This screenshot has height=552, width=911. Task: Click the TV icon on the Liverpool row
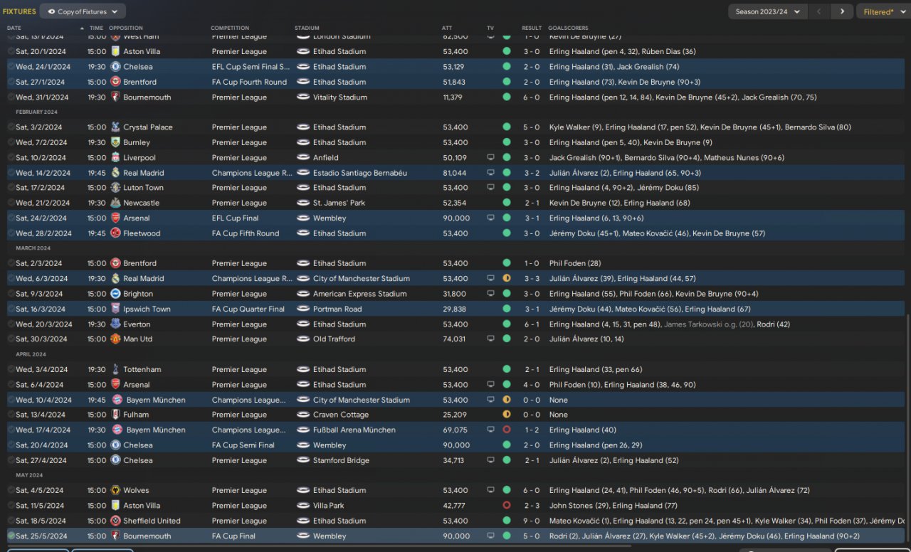coord(490,158)
